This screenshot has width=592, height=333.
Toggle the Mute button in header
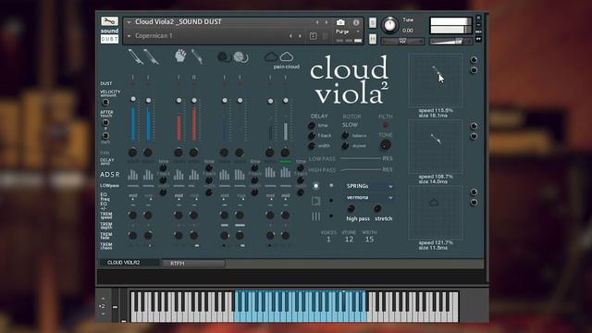(373, 39)
